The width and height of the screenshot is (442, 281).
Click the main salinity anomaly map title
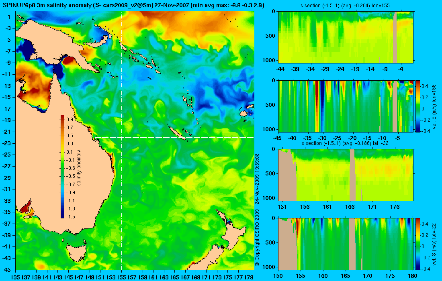[133, 5]
